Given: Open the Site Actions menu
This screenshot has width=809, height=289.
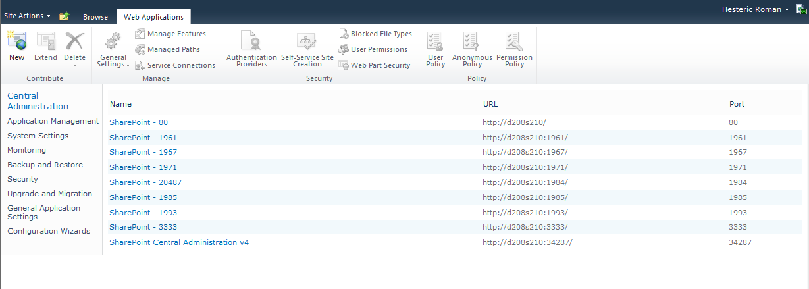Looking at the screenshot, I should pos(28,16).
